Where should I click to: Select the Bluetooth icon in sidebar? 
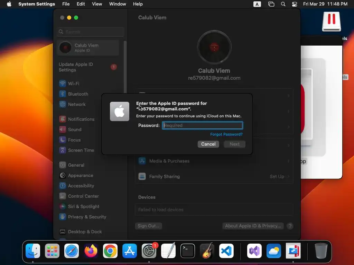point(63,94)
